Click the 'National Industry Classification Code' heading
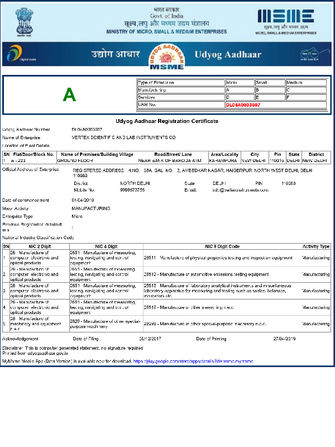 click(x=38, y=237)
